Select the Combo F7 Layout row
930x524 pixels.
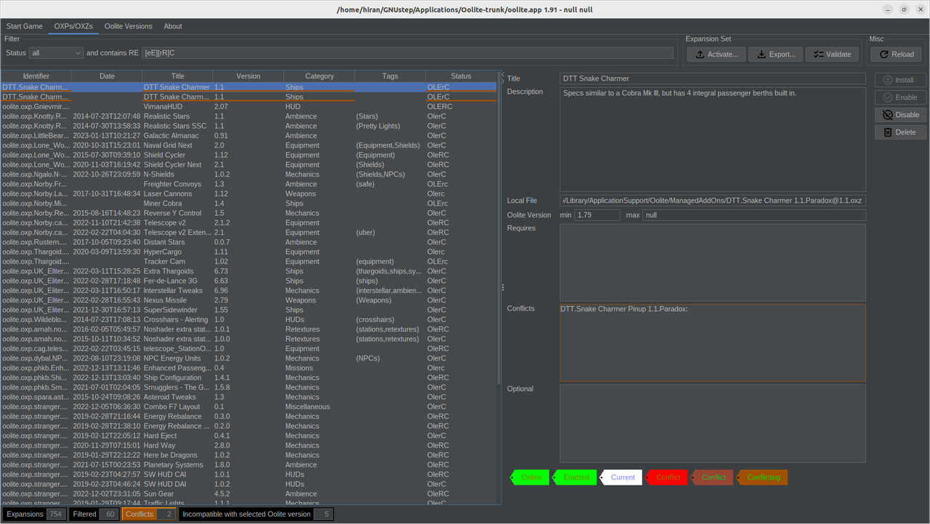pyautogui.click(x=248, y=407)
